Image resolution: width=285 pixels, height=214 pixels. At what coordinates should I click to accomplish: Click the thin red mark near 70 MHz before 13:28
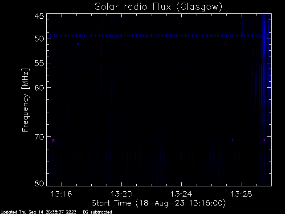(232, 140)
